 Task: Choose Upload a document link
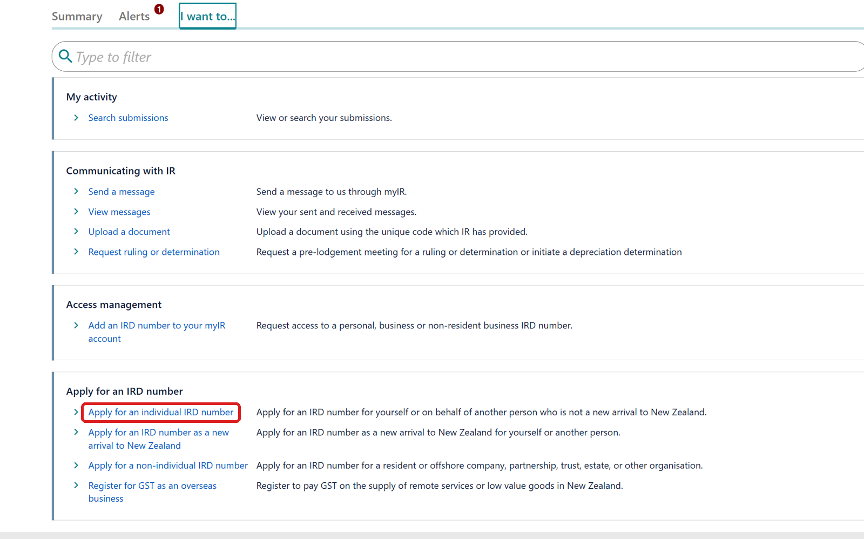(x=129, y=232)
